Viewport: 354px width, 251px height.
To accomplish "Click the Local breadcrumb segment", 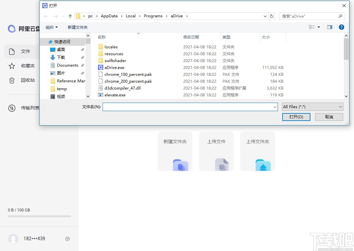I will pyautogui.click(x=131, y=16).
